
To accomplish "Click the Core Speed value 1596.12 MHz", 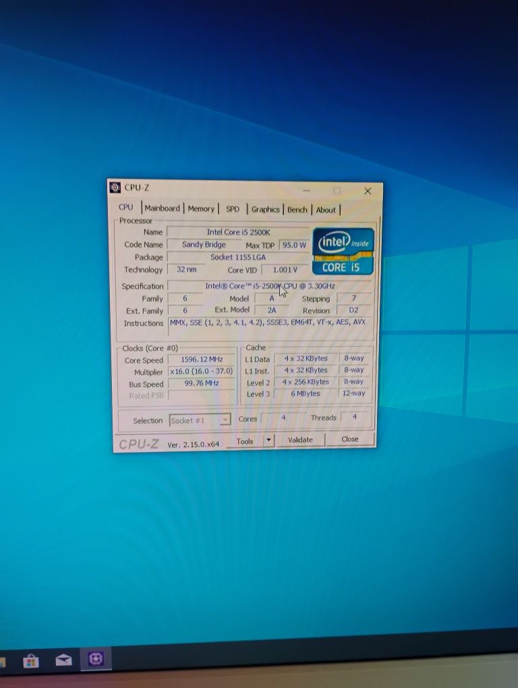I will pos(202,360).
